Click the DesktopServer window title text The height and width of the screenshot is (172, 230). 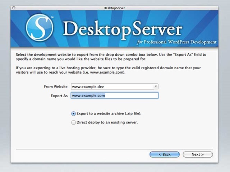(x=114, y=8)
